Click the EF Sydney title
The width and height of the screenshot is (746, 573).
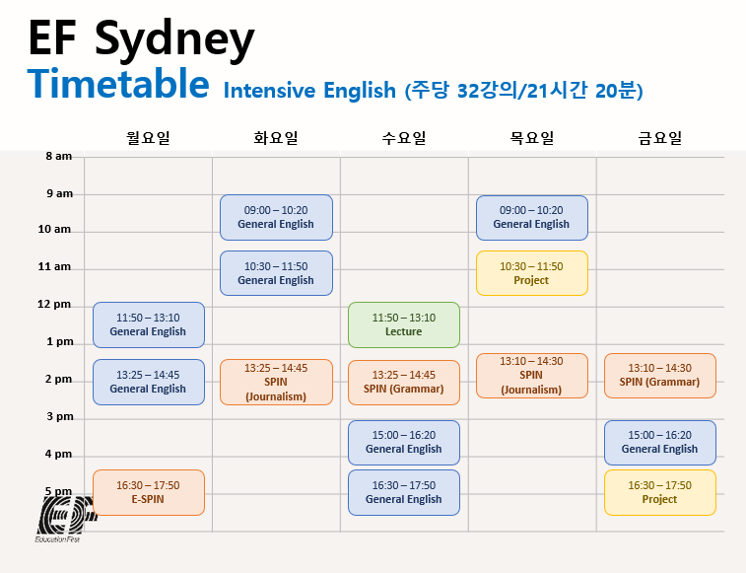(x=141, y=39)
